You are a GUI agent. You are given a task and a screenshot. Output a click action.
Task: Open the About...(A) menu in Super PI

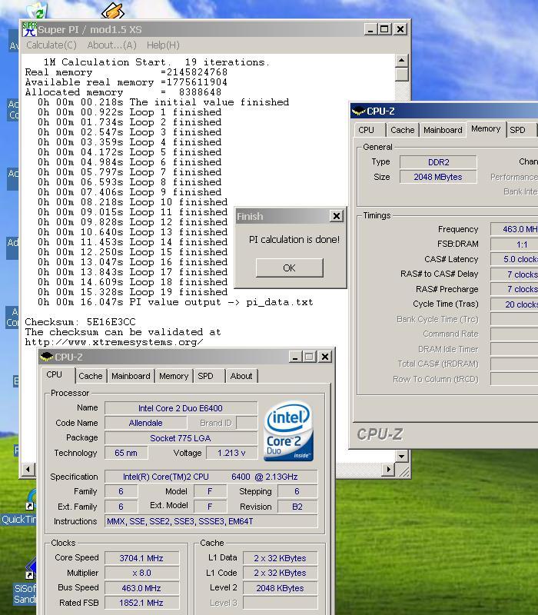coord(111,45)
